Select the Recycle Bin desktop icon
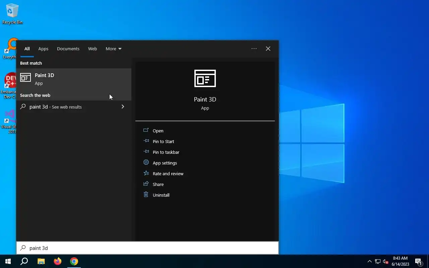The width and height of the screenshot is (429, 268). tap(12, 14)
